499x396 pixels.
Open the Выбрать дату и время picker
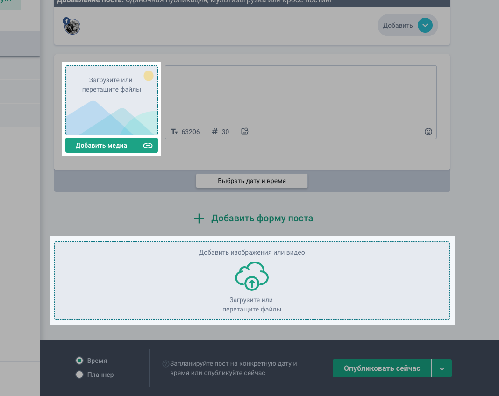[x=251, y=181]
